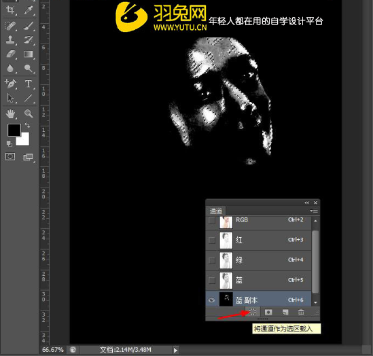The image size is (373, 356).
Task: Load channel as selection icon
Action: coord(253,312)
